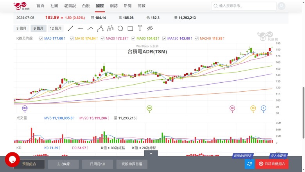The width and height of the screenshot is (305, 172).
Task: Click into the search input field
Action: [244, 6]
